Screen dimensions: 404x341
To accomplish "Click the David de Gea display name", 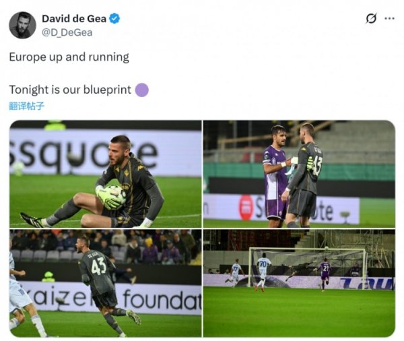I will point(74,19).
